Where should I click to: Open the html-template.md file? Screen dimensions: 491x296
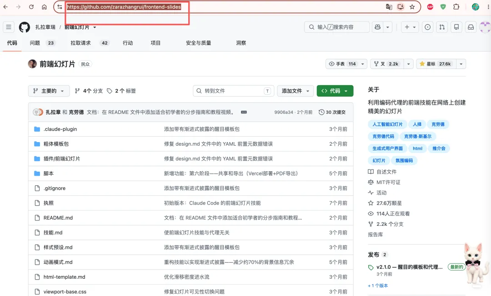tap(64, 277)
